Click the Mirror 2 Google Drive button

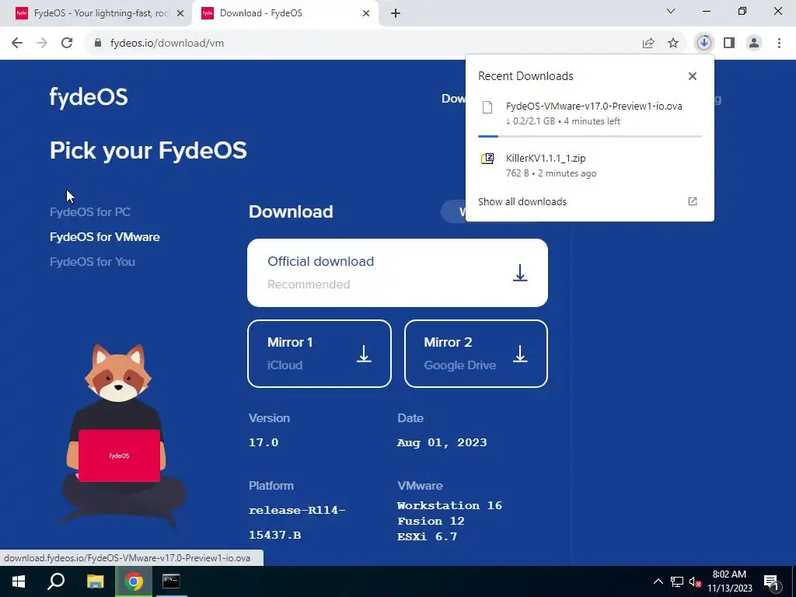476,354
